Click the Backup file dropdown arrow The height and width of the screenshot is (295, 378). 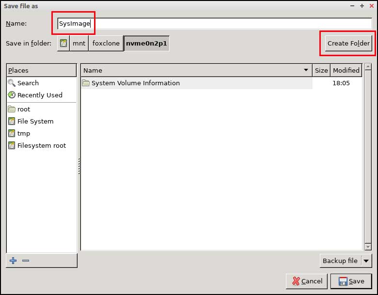tap(366, 261)
